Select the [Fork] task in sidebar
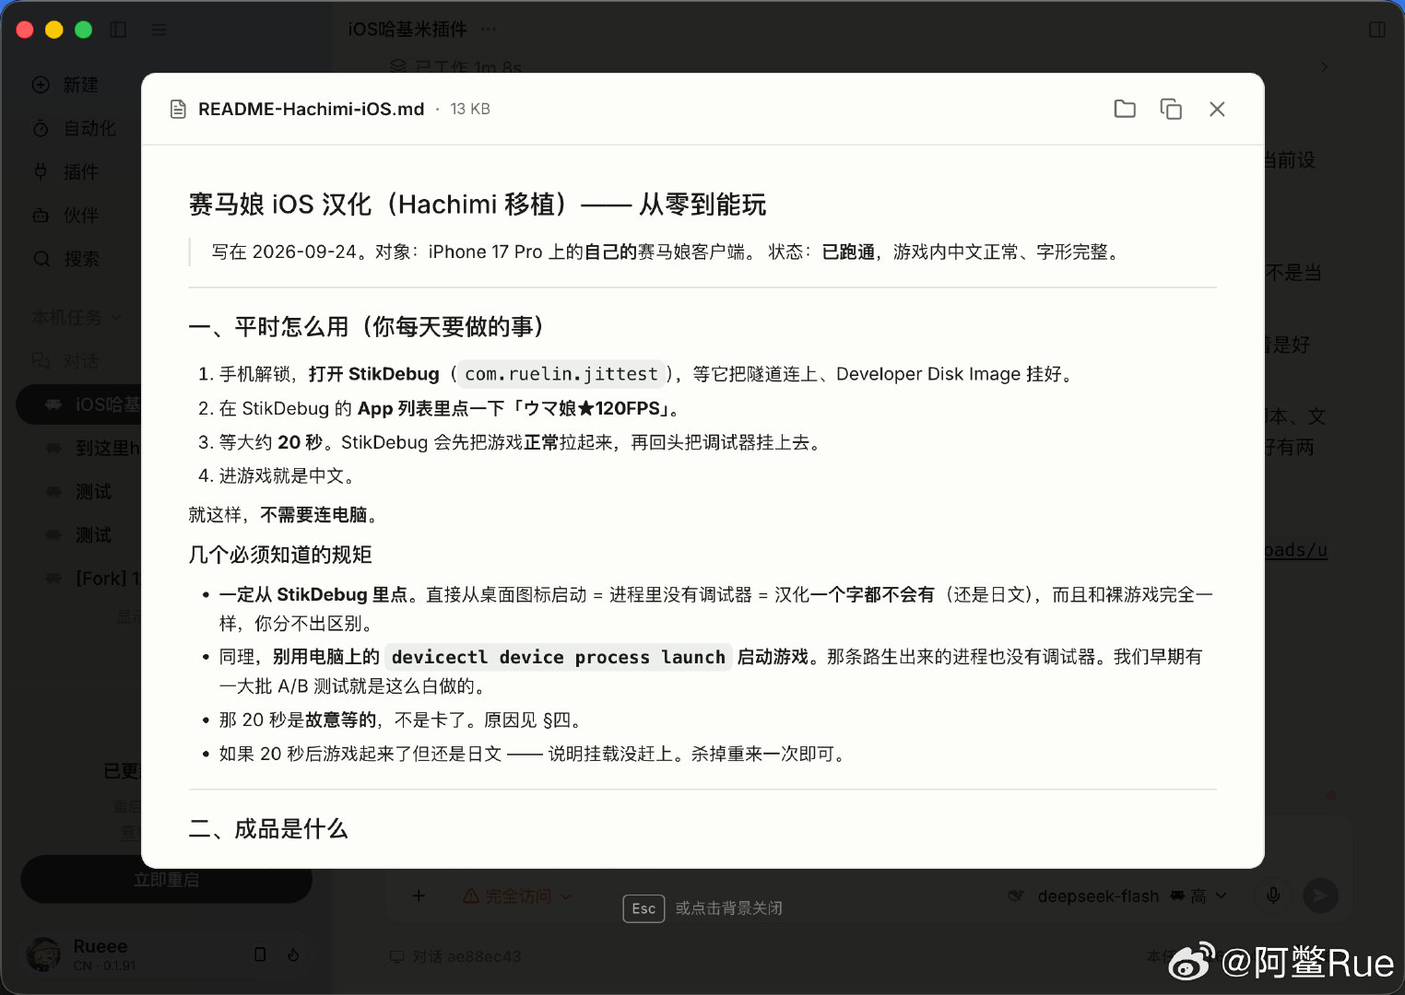 click(92, 578)
